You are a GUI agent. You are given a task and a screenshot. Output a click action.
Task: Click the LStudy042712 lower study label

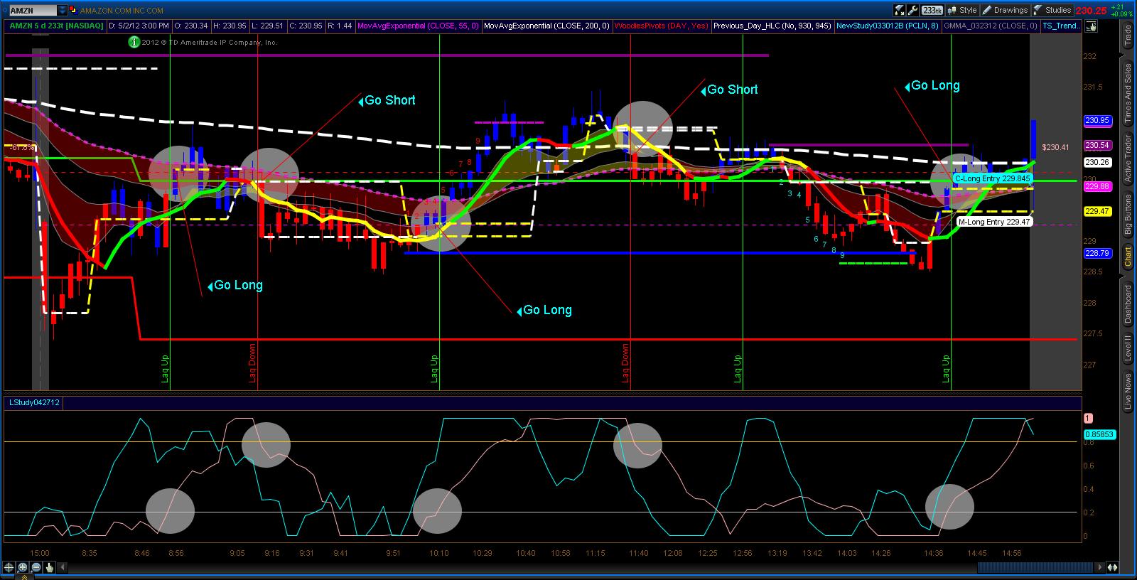point(34,403)
